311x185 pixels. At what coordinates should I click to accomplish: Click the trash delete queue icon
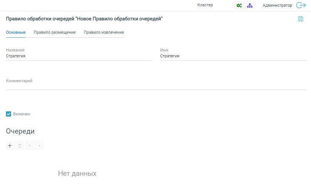click(20, 146)
